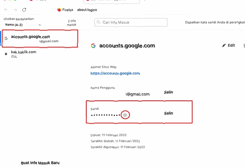Select the accounts.google.com entry in the list
Viewport: 245px width, 167px height.
pyautogui.click(x=40, y=39)
